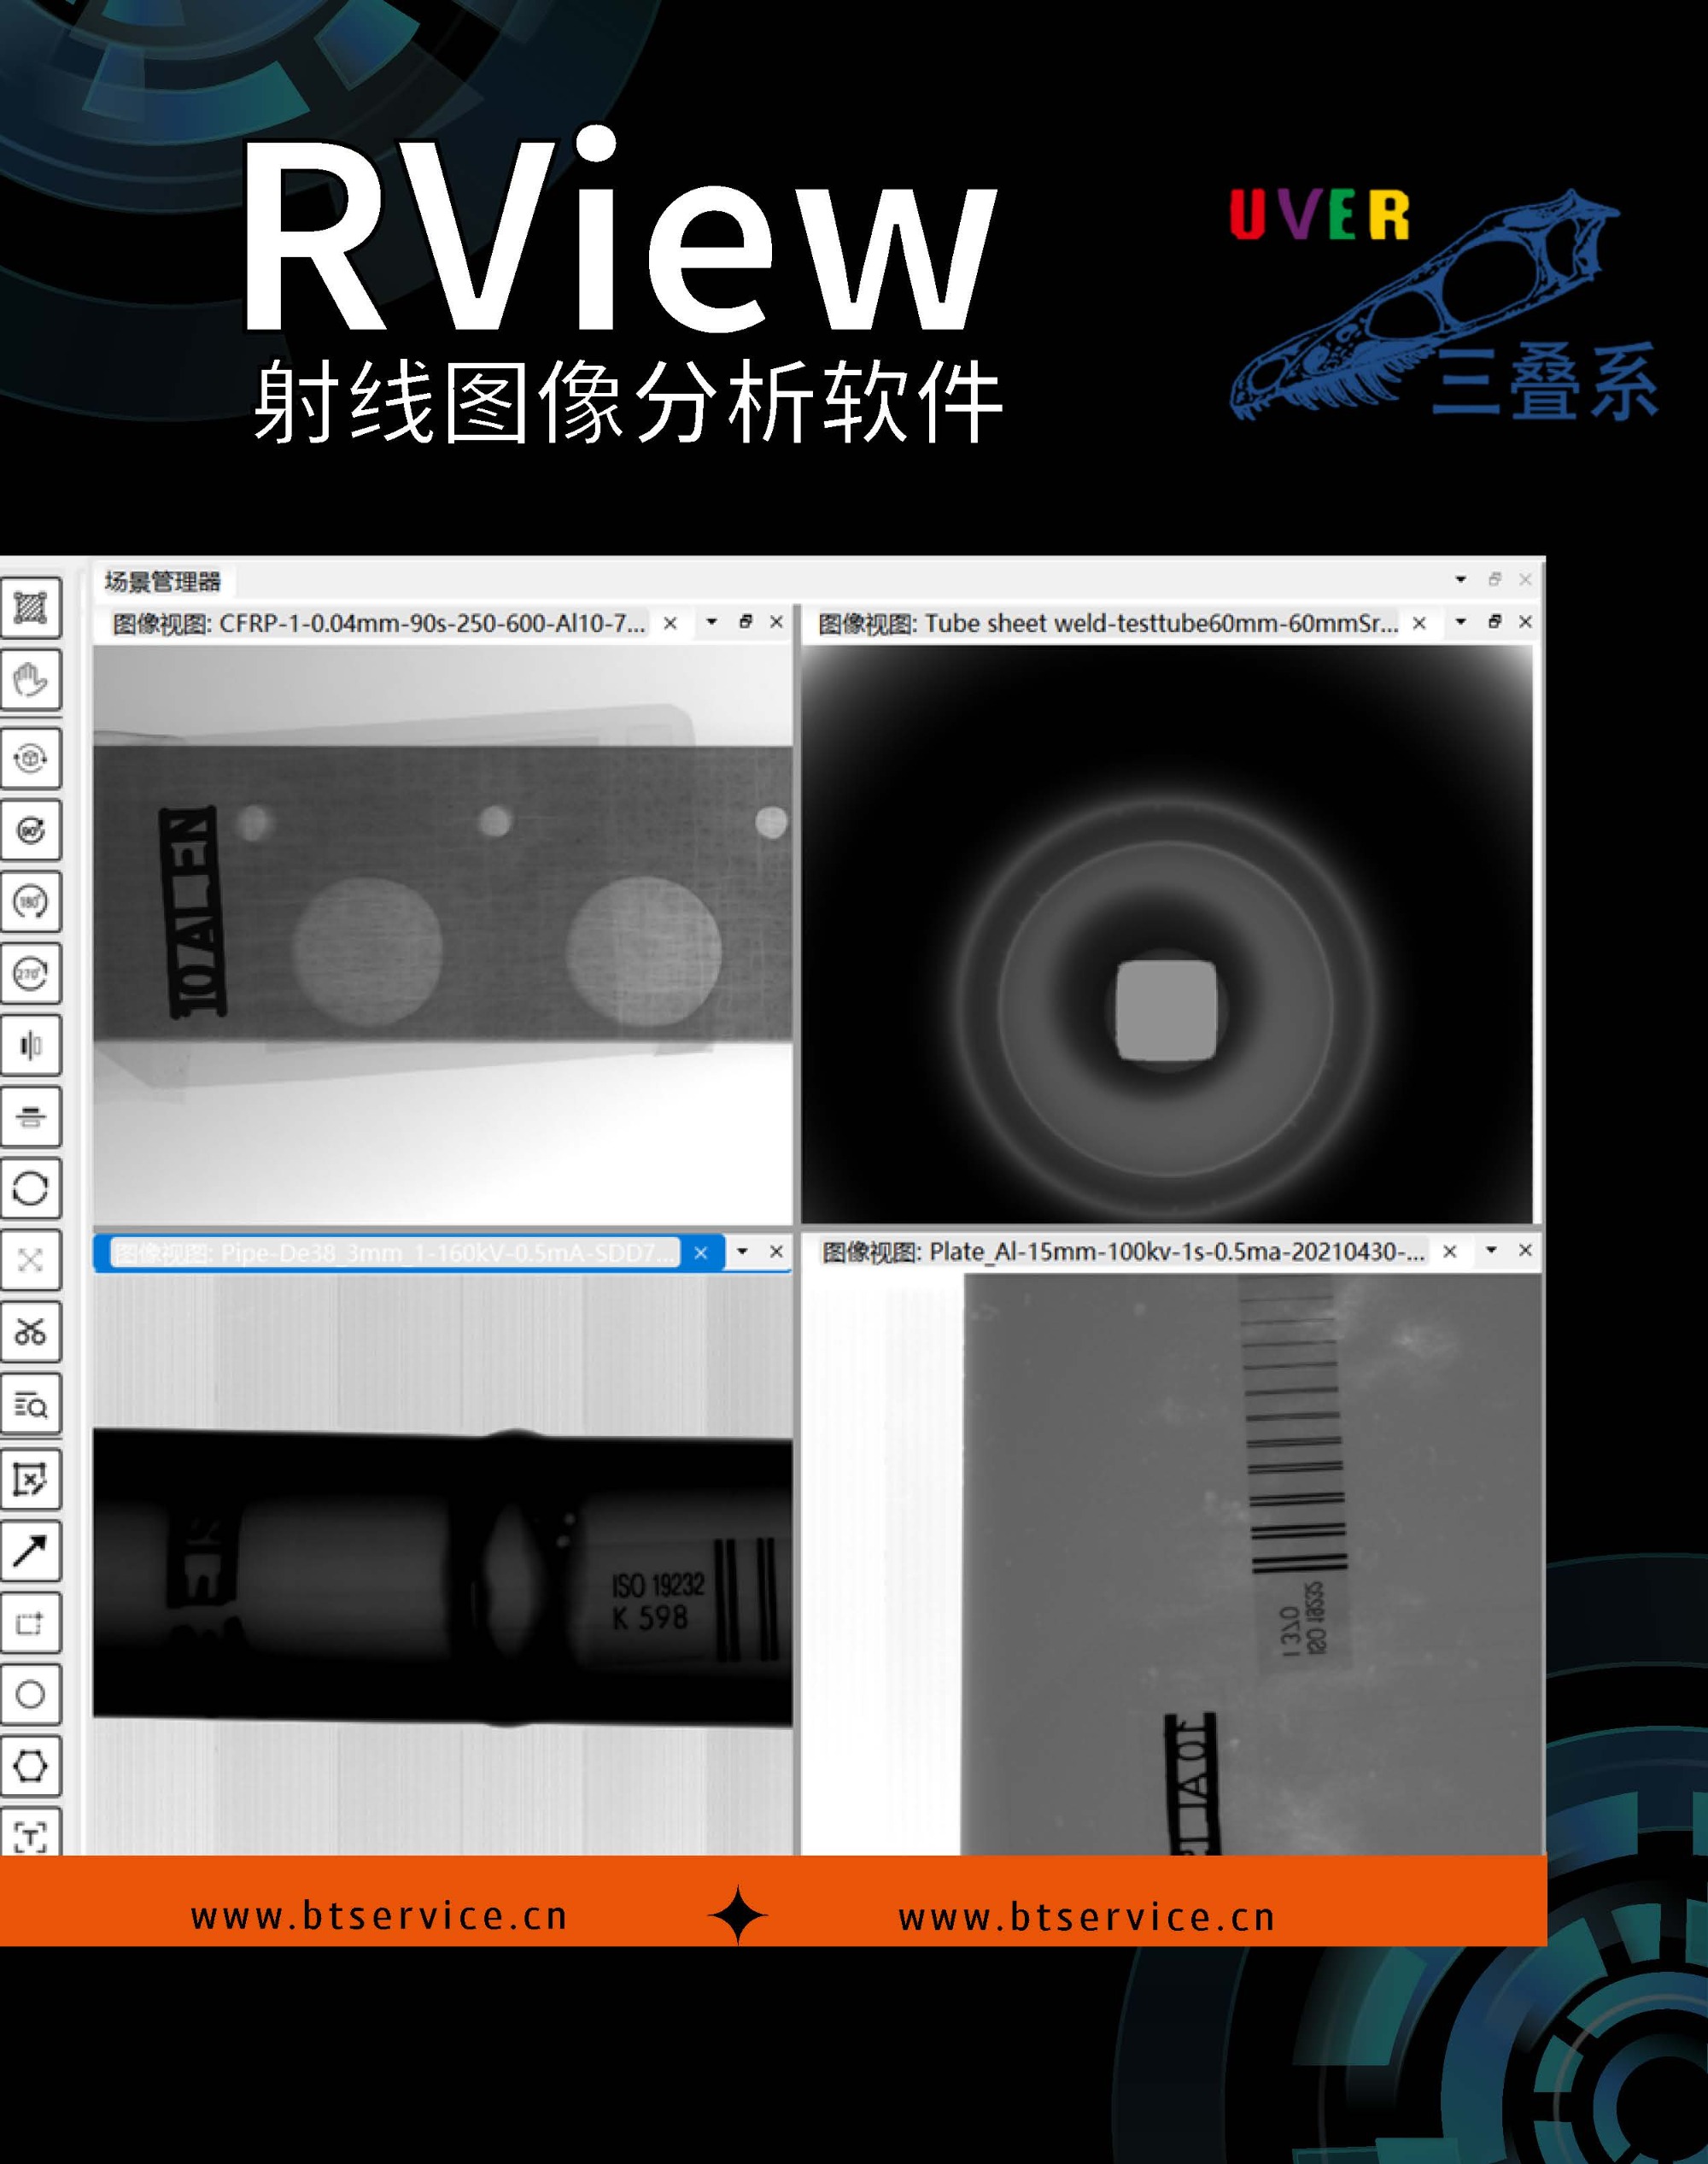The height and width of the screenshot is (2164, 1708).
Task: Flip the image horizontally
Action: 30,1046
